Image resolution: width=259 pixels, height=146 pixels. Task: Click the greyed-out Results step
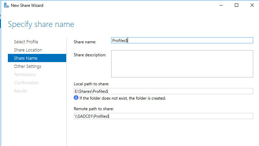tap(20, 91)
